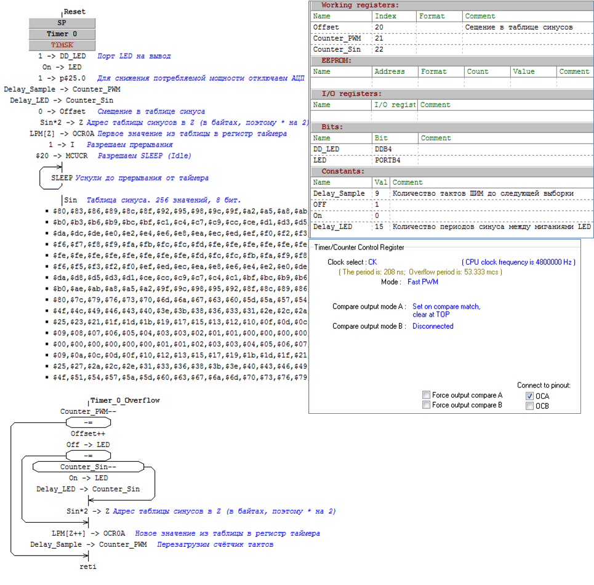Change the Fast PWM mode value

[423, 282]
